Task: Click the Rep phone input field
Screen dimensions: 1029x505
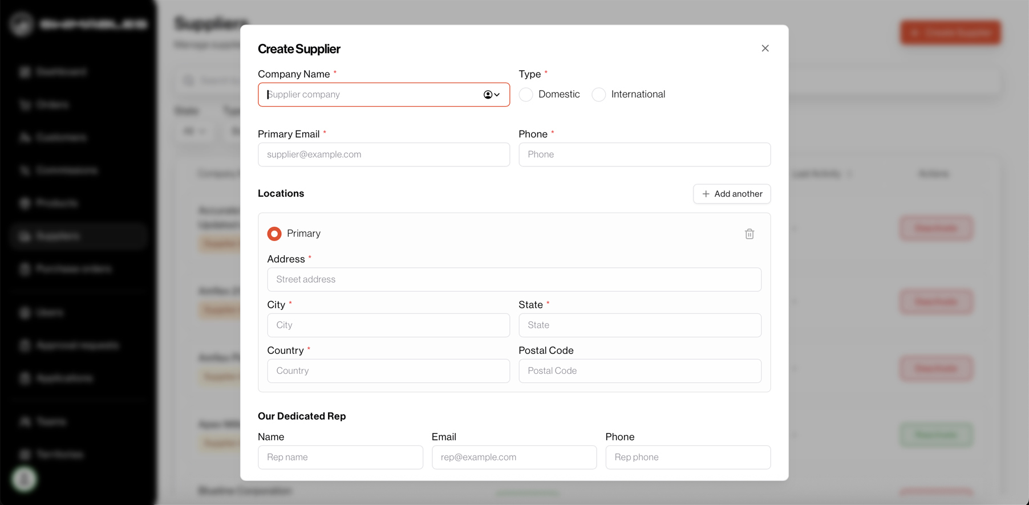Action: 688,457
